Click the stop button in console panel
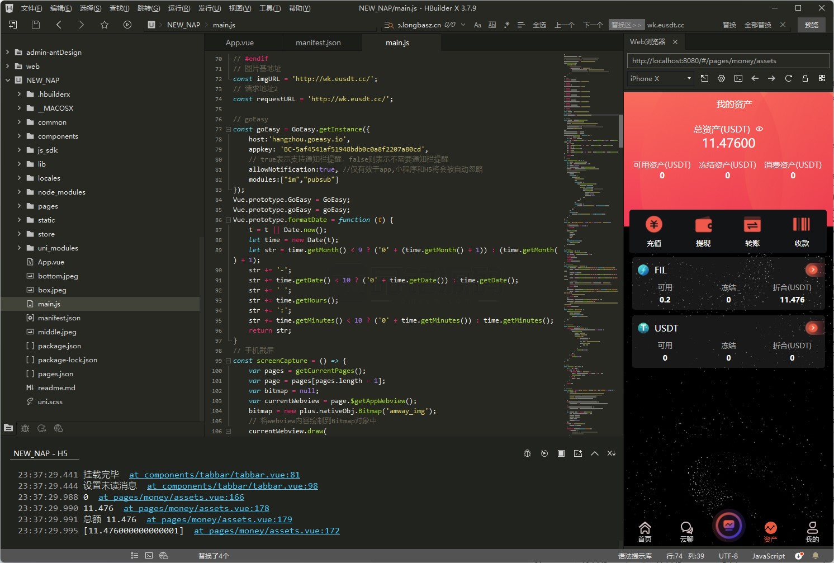The width and height of the screenshot is (834, 563). coord(561,453)
